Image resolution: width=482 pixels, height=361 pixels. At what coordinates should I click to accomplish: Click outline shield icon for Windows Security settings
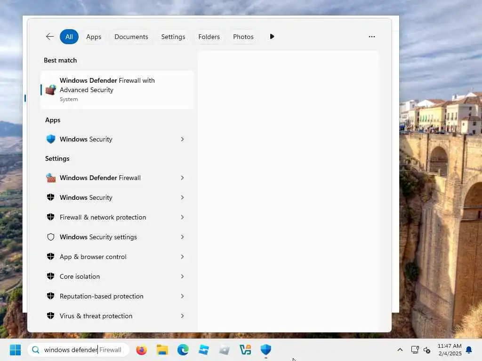(x=51, y=237)
